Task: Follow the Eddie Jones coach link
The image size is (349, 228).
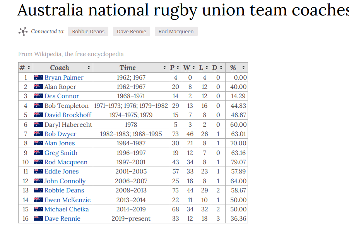Action: [x=62, y=171]
